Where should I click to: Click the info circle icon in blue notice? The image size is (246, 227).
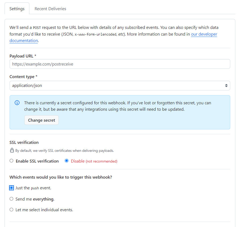point(17,103)
